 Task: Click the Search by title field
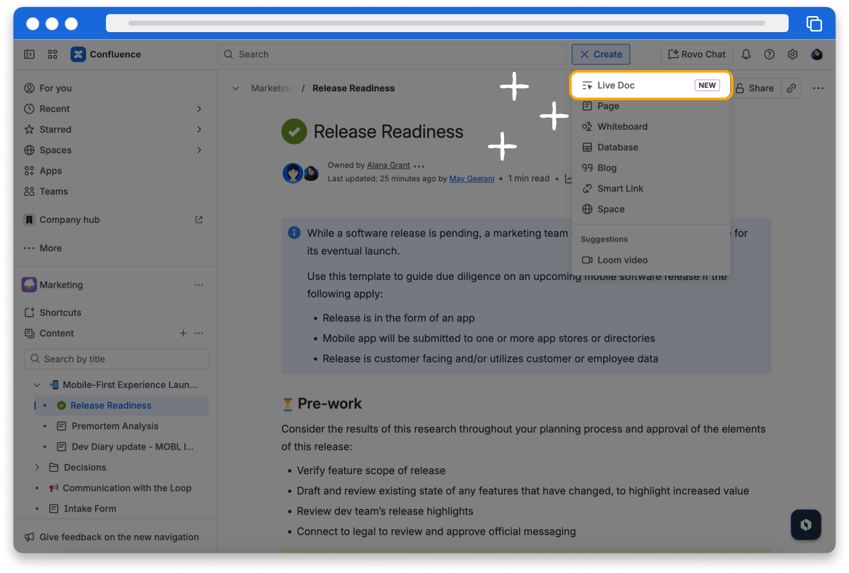tap(117, 359)
